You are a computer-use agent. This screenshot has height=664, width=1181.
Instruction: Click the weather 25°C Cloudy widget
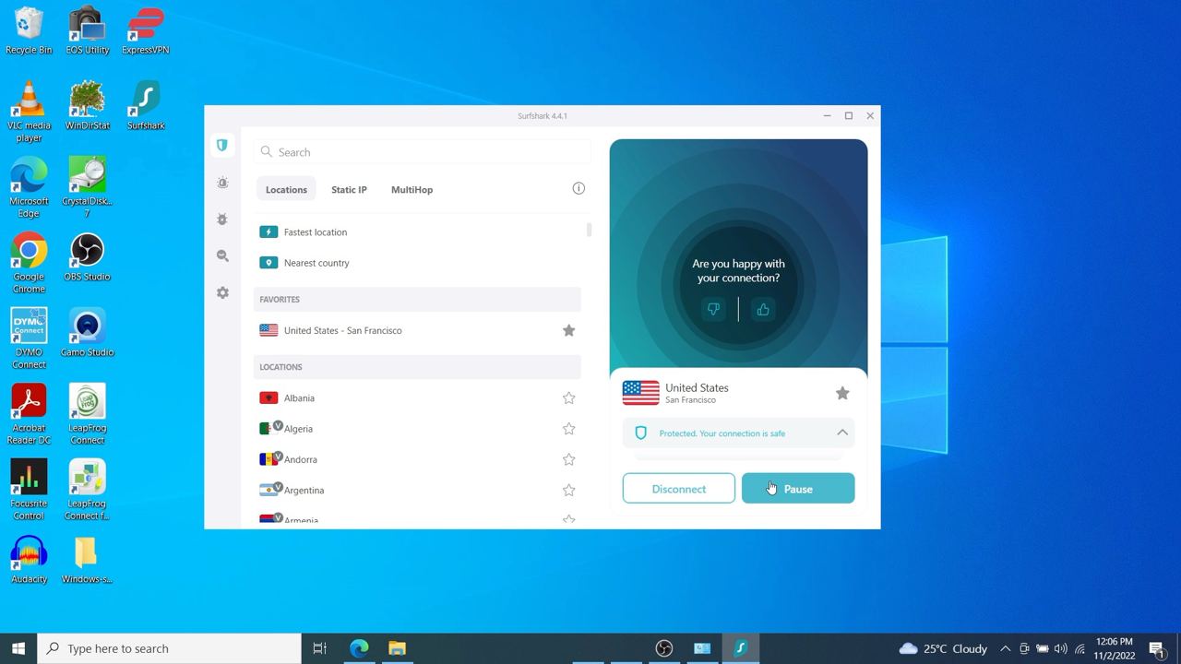tap(943, 648)
